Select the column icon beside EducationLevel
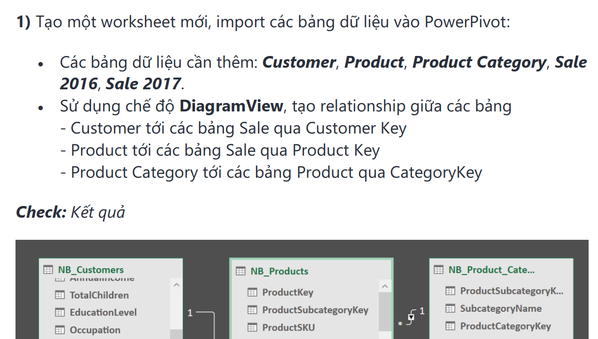The height and width of the screenshot is (339, 598). (60, 313)
